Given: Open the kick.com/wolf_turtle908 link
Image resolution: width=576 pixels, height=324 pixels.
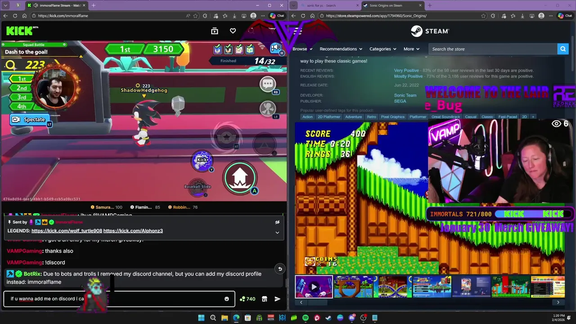Looking at the screenshot, I should click(x=67, y=231).
